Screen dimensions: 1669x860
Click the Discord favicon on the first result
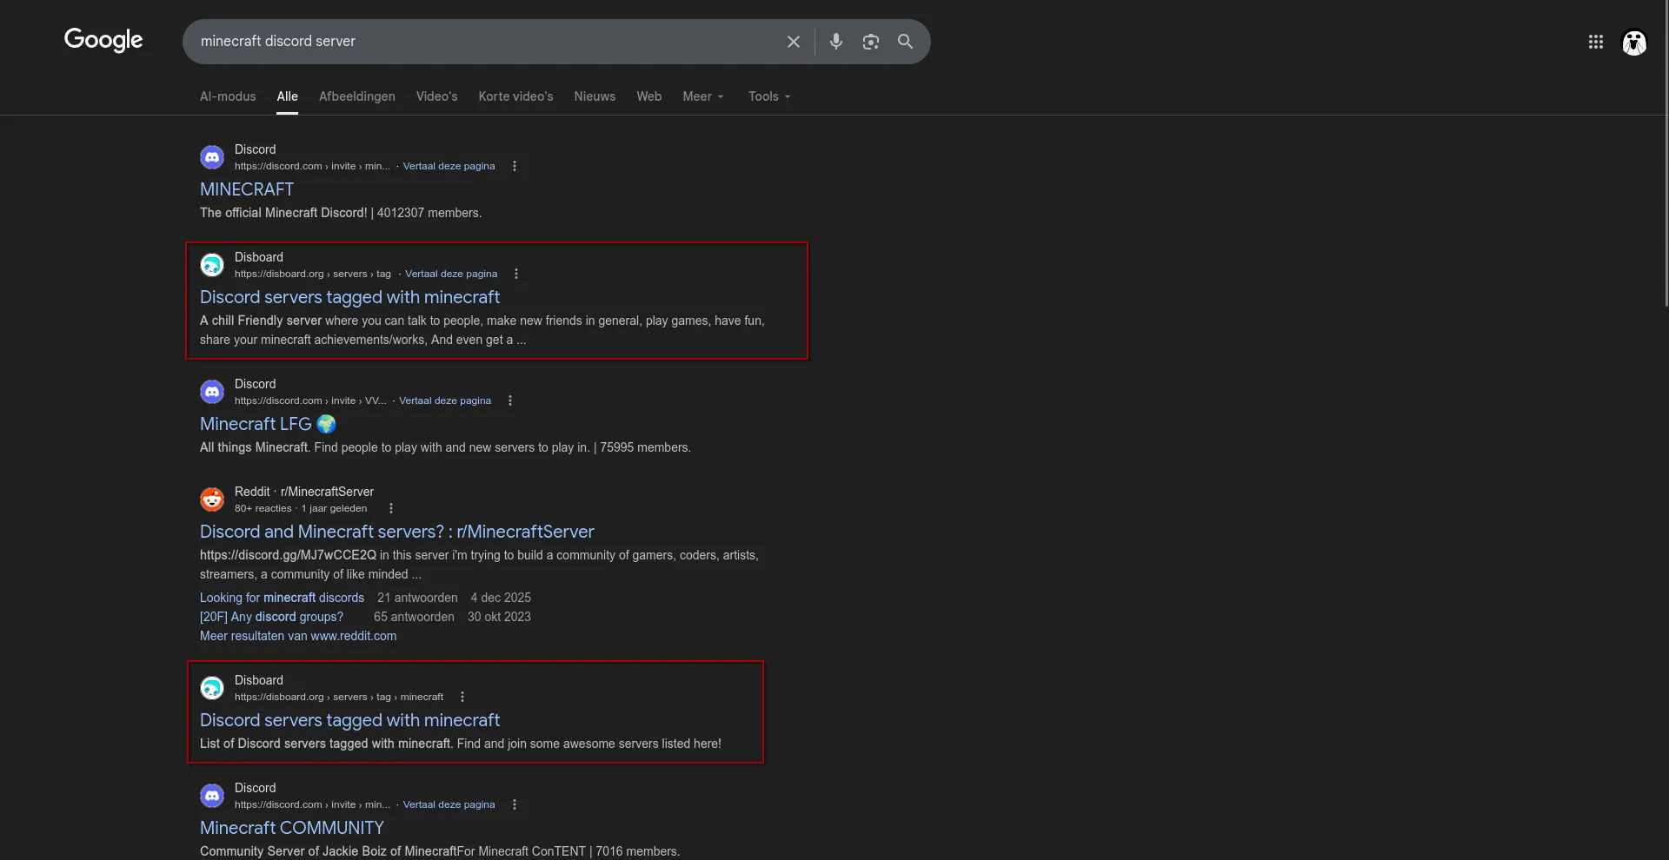(x=211, y=157)
